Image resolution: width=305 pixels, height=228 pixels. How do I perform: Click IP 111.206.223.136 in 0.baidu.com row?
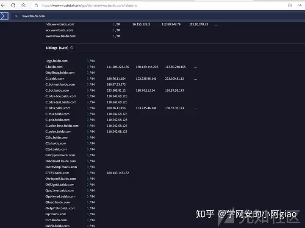pos(118,67)
